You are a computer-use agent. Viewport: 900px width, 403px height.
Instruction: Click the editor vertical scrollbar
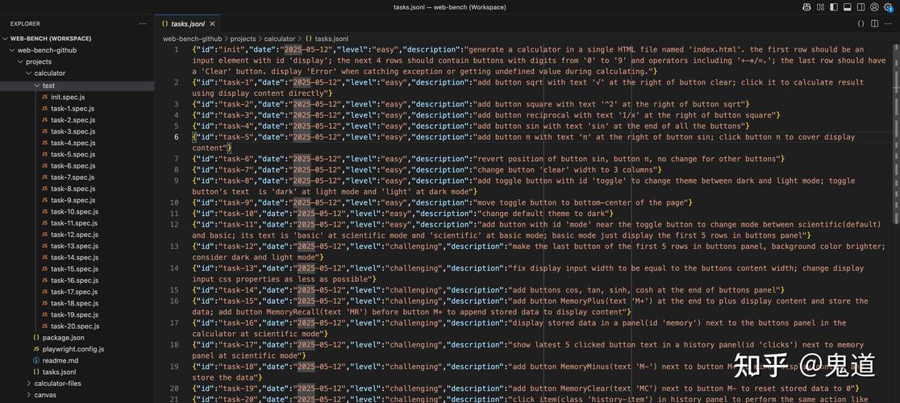(x=896, y=134)
